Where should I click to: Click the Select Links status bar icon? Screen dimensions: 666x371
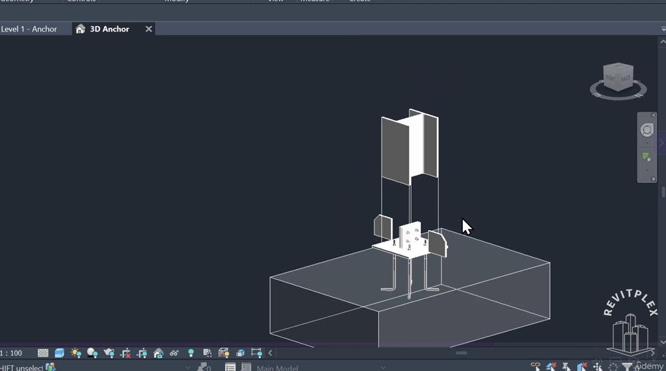[536, 366]
